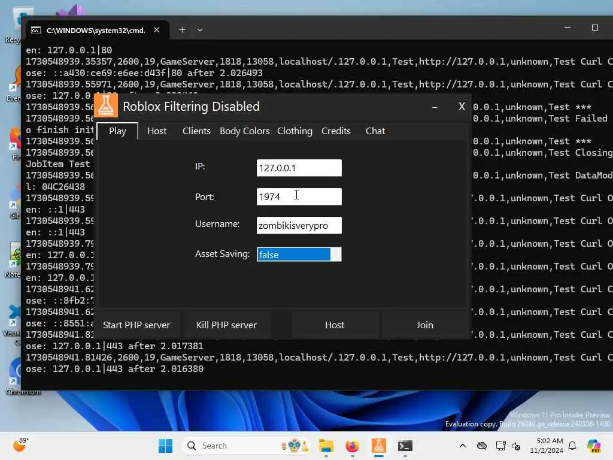Click Start PHP server button

click(x=136, y=325)
